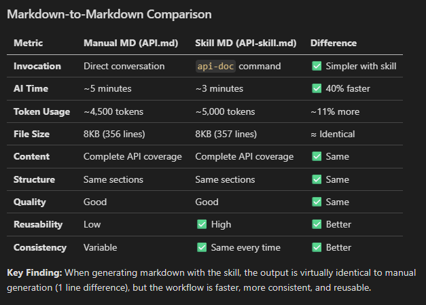Click the "Token Usage" row label
The image size is (426, 305).
[x=41, y=111]
